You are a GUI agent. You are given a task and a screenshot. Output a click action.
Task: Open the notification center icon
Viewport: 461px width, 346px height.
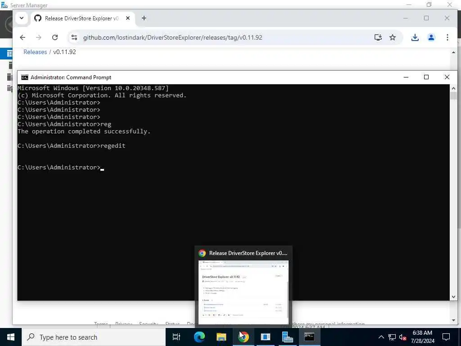(x=446, y=337)
